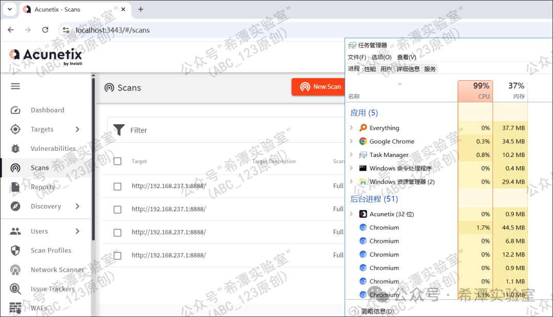This screenshot has width=553, height=317.
Task: Click 简略信息(D) at Task Manager bottom
Action: [x=377, y=311]
